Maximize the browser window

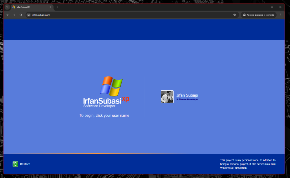[272, 7]
